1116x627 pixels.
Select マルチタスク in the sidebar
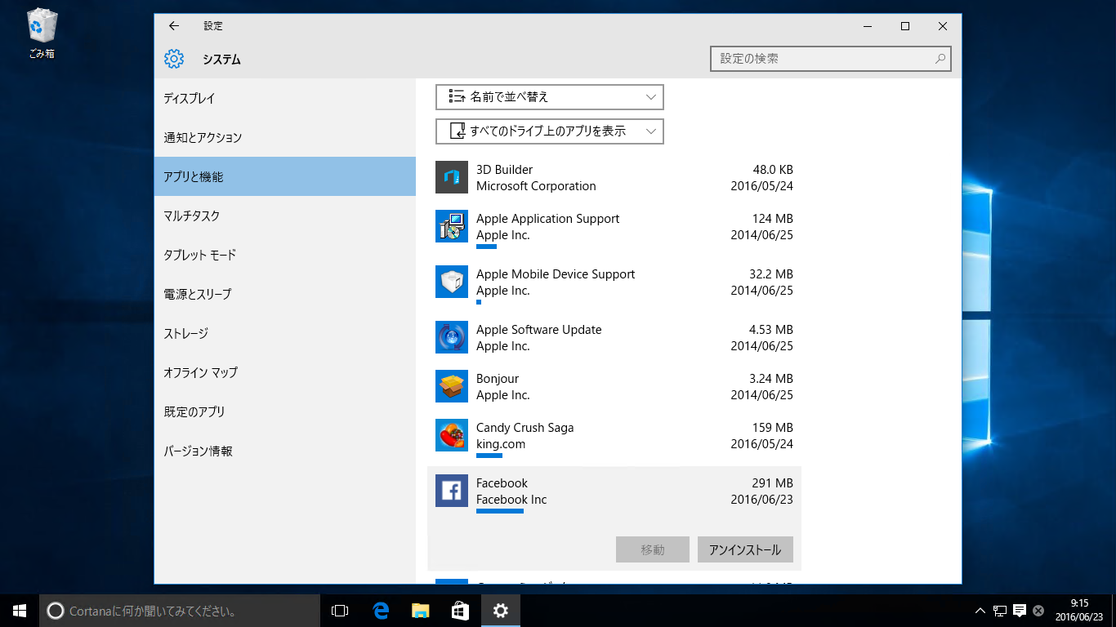click(x=285, y=216)
